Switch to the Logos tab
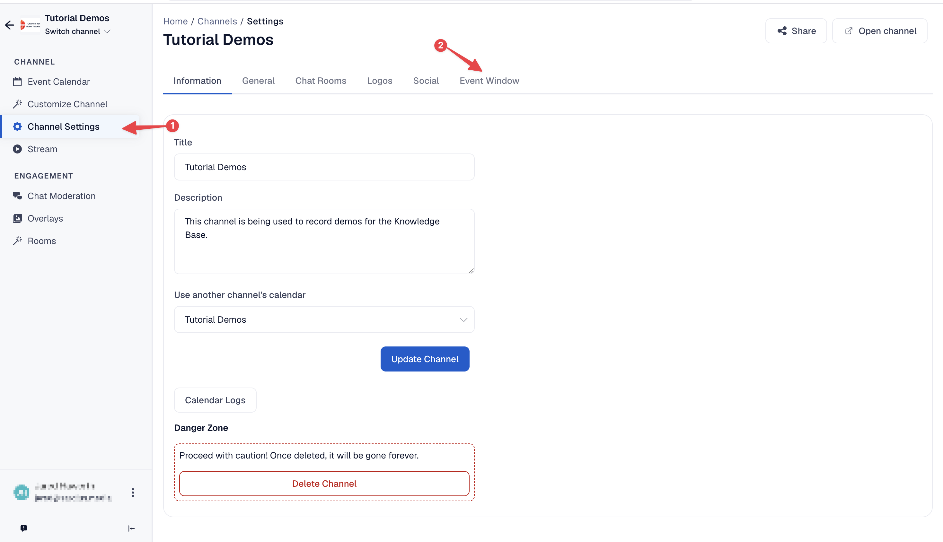Viewport: 943px width, 542px height. (380, 80)
